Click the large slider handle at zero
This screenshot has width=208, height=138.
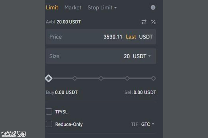click(49, 78)
